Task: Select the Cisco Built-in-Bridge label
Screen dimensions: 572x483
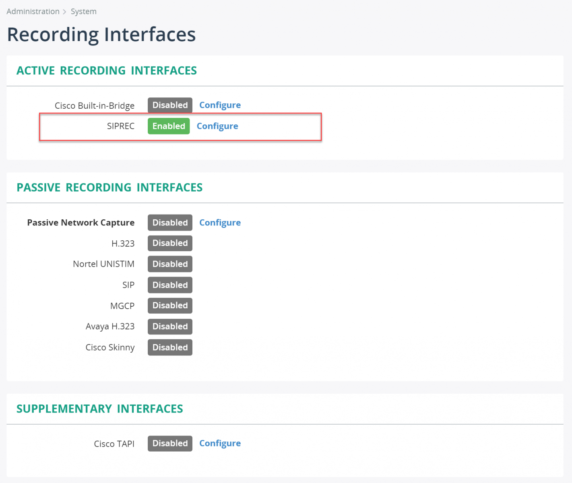Action: pos(95,105)
